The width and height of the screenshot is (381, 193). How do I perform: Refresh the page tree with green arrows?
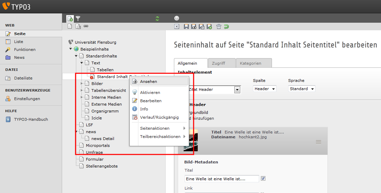point(157,19)
